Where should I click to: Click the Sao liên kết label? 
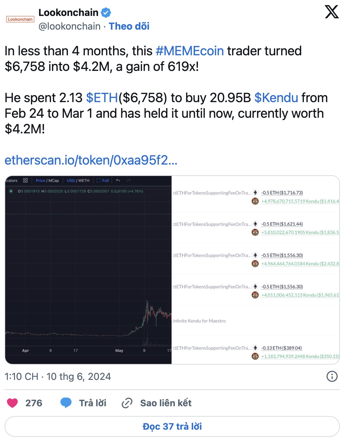(166, 403)
